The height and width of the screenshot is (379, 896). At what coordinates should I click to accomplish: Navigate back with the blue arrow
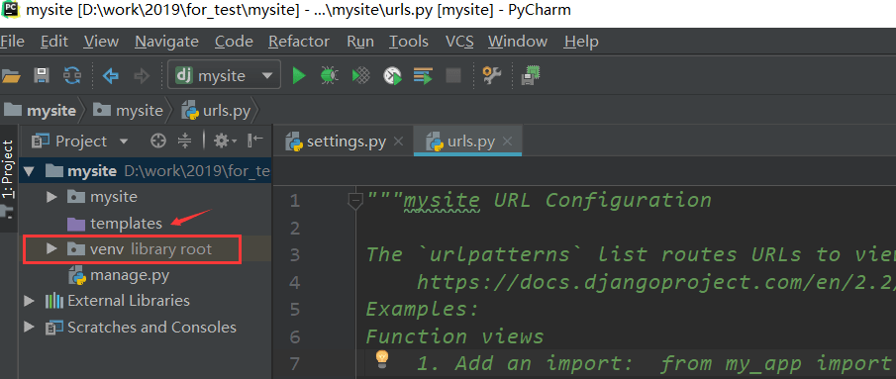pyautogui.click(x=110, y=76)
